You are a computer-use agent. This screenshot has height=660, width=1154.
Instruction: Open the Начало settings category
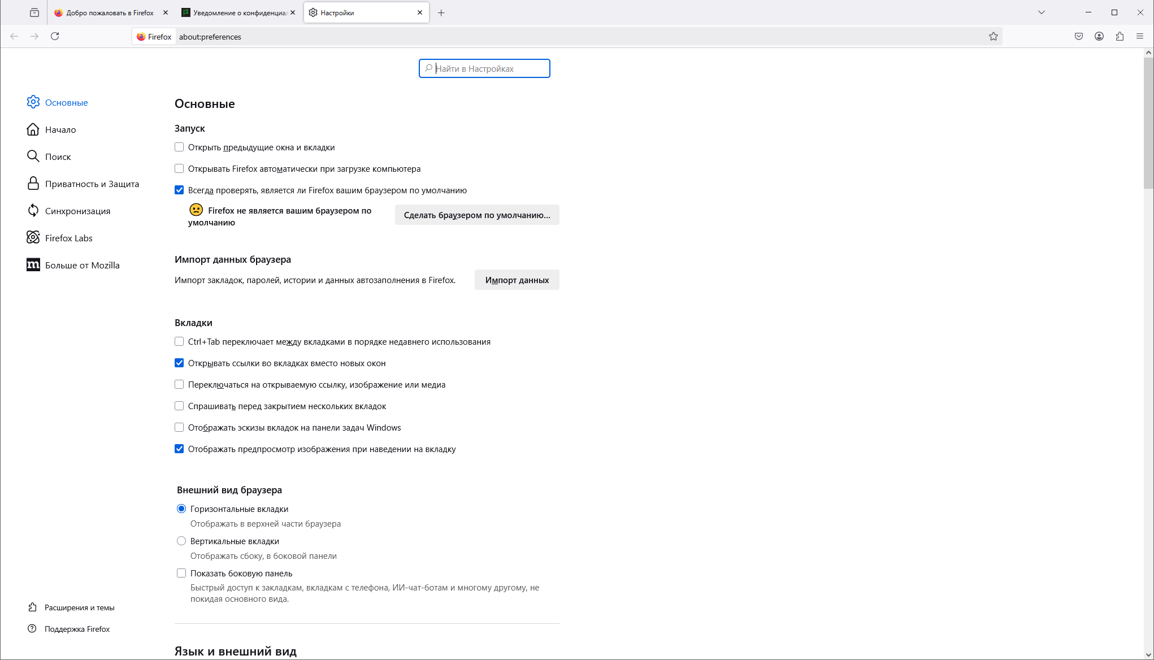pos(51,129)
